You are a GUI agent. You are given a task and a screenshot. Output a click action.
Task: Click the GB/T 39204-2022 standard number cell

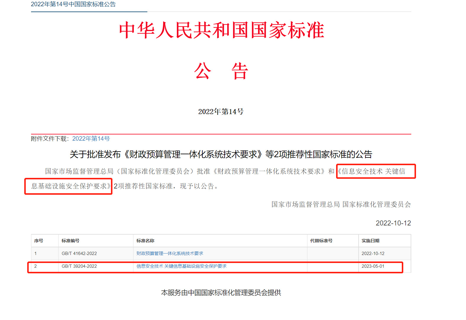pos(96,266)
